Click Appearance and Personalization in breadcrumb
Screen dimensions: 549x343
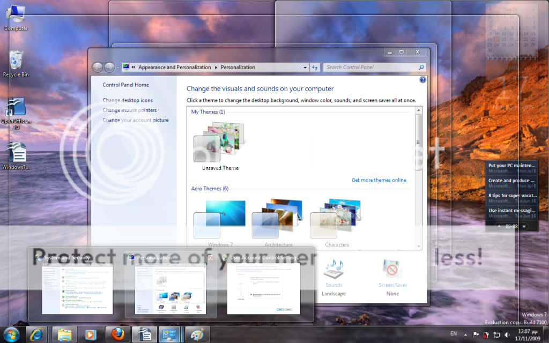coord(175,68)
